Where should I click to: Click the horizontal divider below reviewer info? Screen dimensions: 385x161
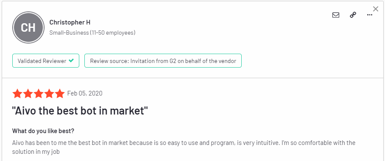(x=192, y=78)
